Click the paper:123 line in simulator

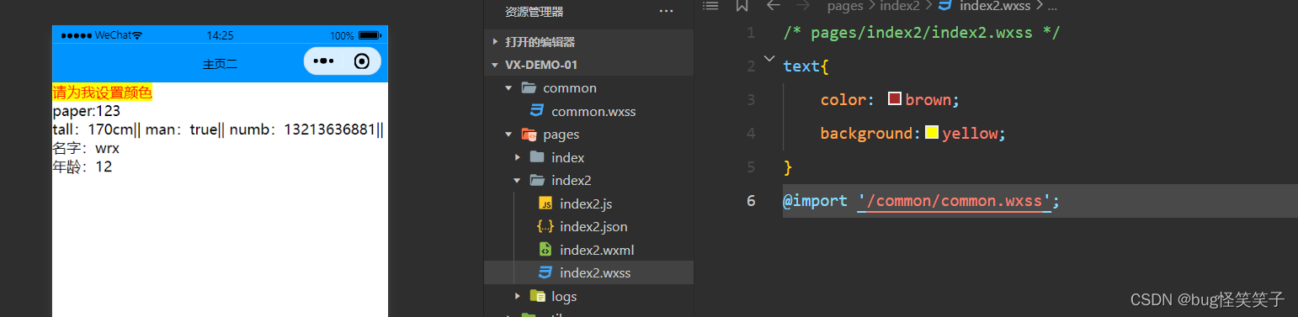click(x=87, y=111)
